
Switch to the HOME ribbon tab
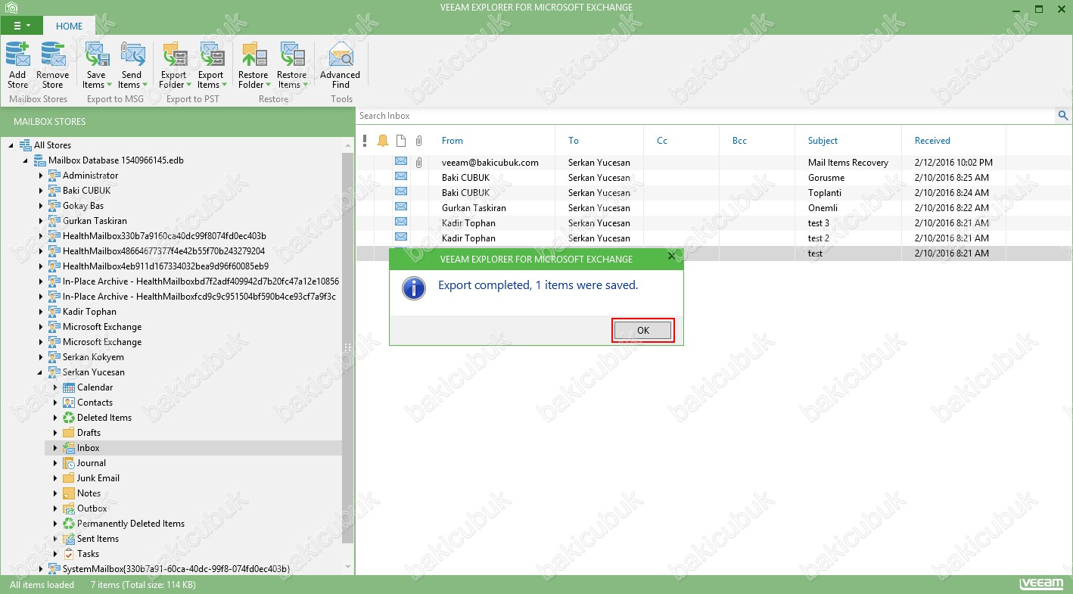[69, 26]
